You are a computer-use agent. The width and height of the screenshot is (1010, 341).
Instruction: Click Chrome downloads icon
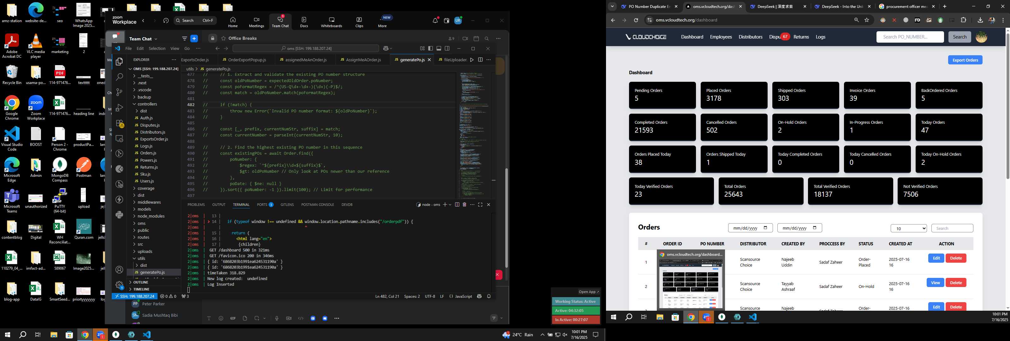point(980,20)
